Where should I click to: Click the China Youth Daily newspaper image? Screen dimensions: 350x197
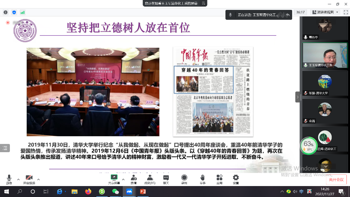pyautogui.click(x=213, y=92)
